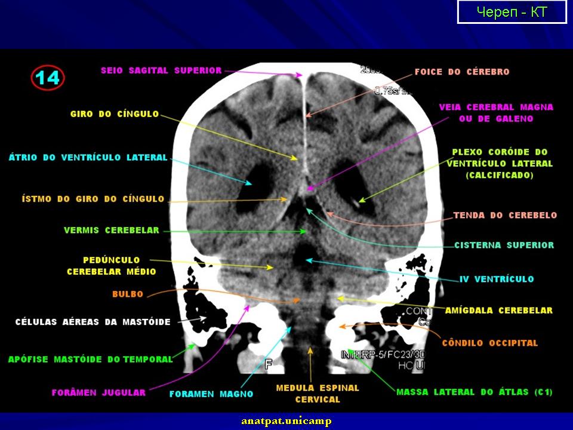Open the anatpat.unicamp footer link
This screenshot has width=573, height=430.
(286, 421)
